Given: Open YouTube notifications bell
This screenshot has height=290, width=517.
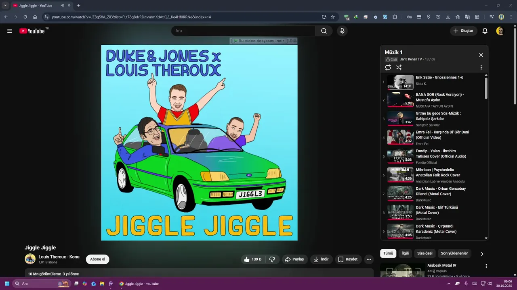Looking at the screenshot, I should click(485, 31).
